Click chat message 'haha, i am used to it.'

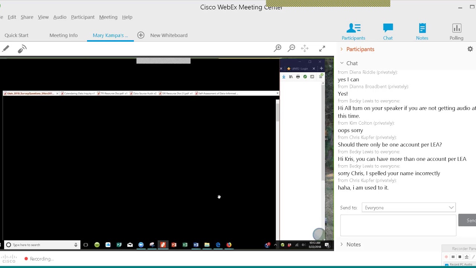click(x=363, y=188)
